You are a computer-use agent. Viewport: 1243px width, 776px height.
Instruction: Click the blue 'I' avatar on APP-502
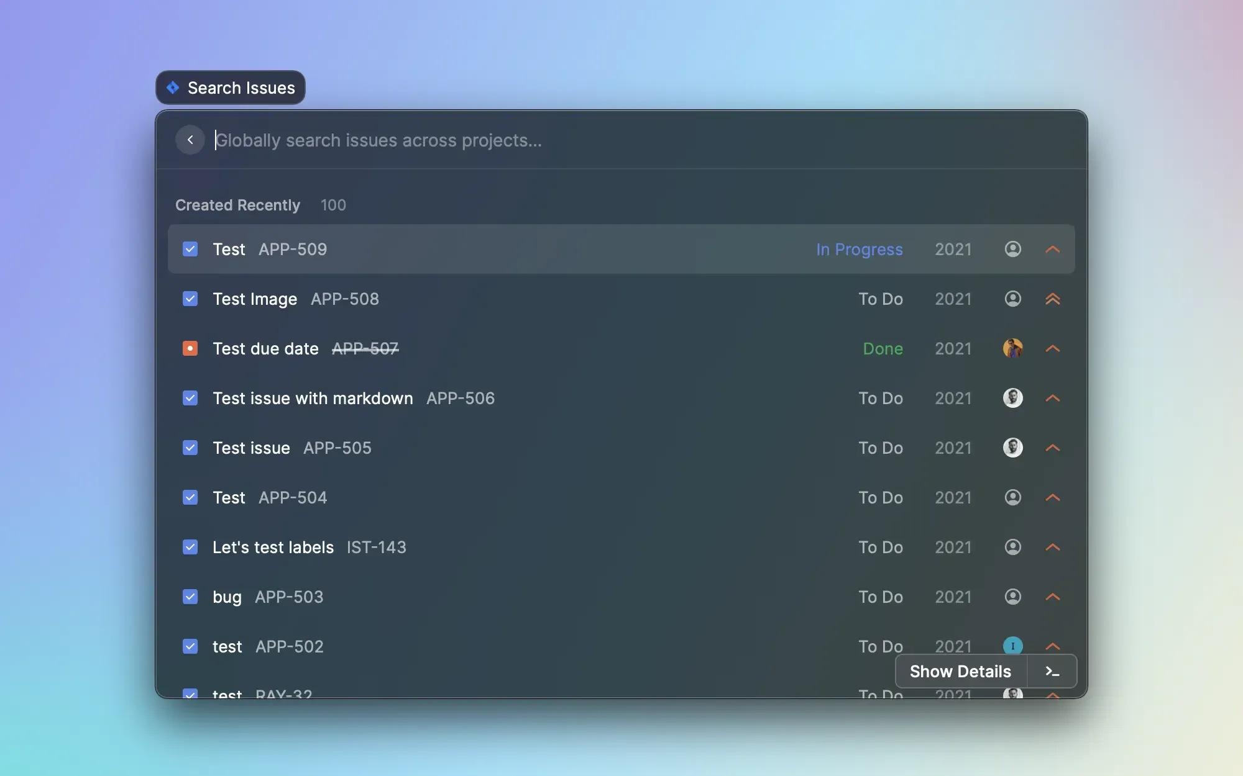(x=1012, y=646)
